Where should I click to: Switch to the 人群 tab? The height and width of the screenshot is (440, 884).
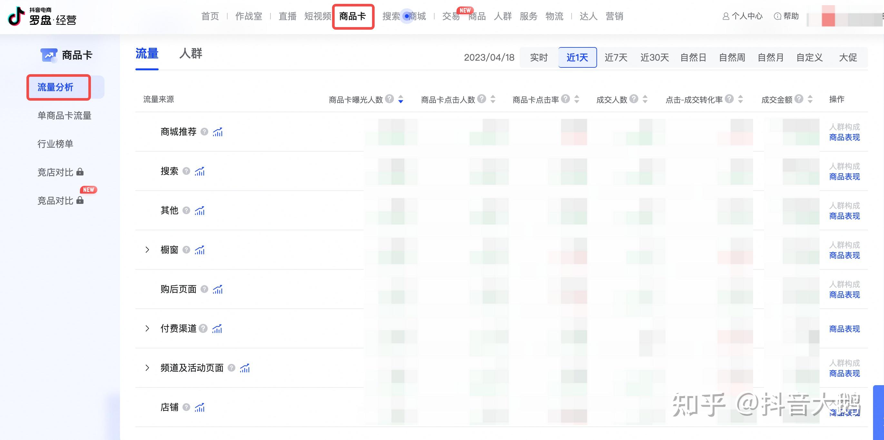click(191, 54)
